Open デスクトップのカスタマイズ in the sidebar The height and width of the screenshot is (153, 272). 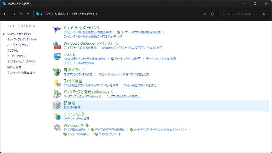coord(21,62)
